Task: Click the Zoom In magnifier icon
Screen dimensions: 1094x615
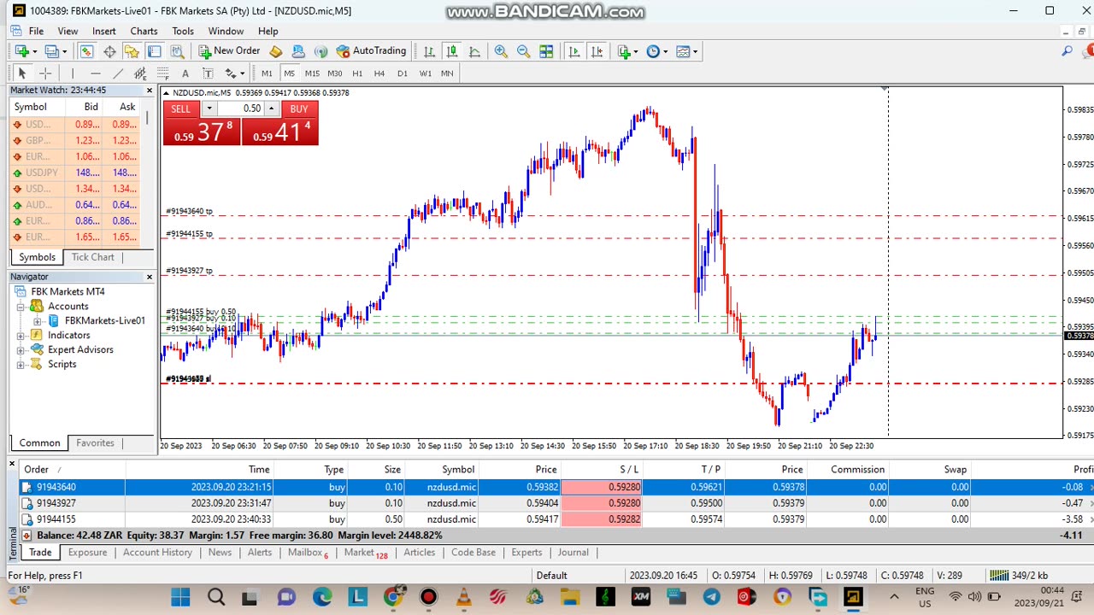Action: tap(501, 51)
